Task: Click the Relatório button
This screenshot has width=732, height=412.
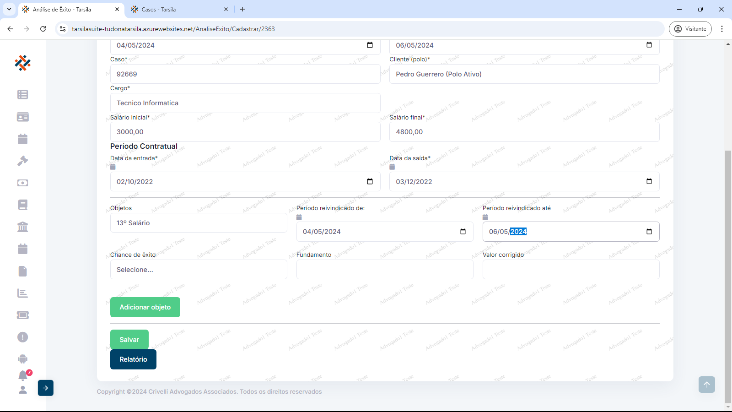Action: (133, 359)
